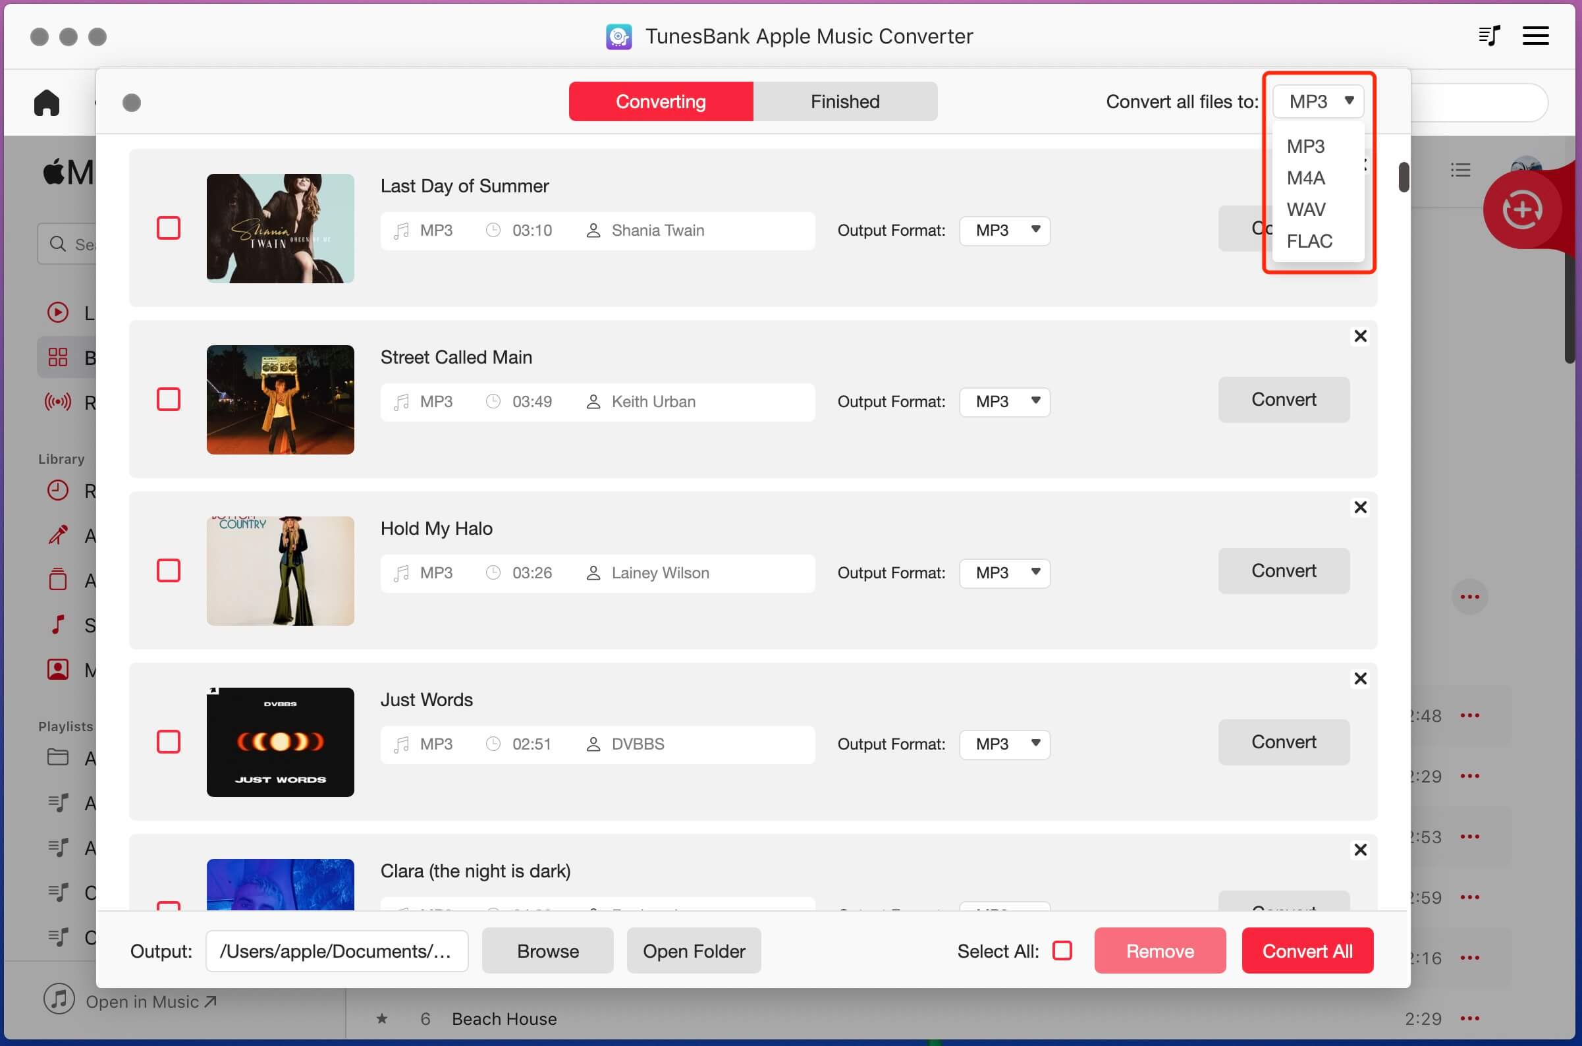Screen dimensions: 1582x1046
Task: Click the output path input field
Action: click(x=337, y=950)
